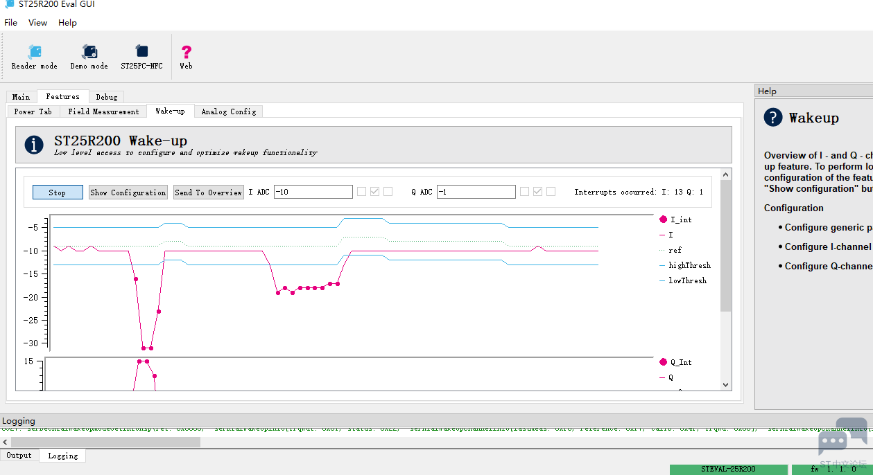873x475 pixels.
Task: Click the app icon in the title bar
Action: click(x=9, y=4)
